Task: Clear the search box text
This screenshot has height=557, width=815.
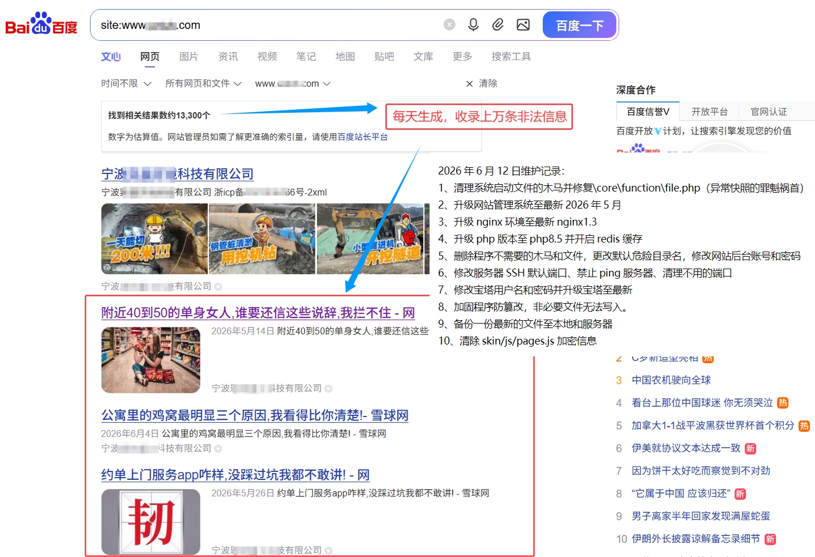Action: coord(449,24)
